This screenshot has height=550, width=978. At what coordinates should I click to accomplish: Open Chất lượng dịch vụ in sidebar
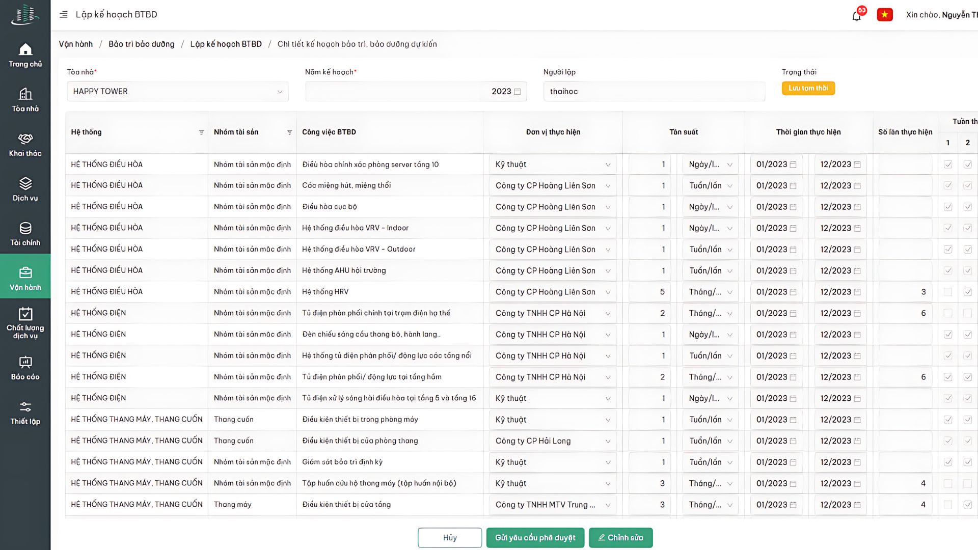pos(25,323)
